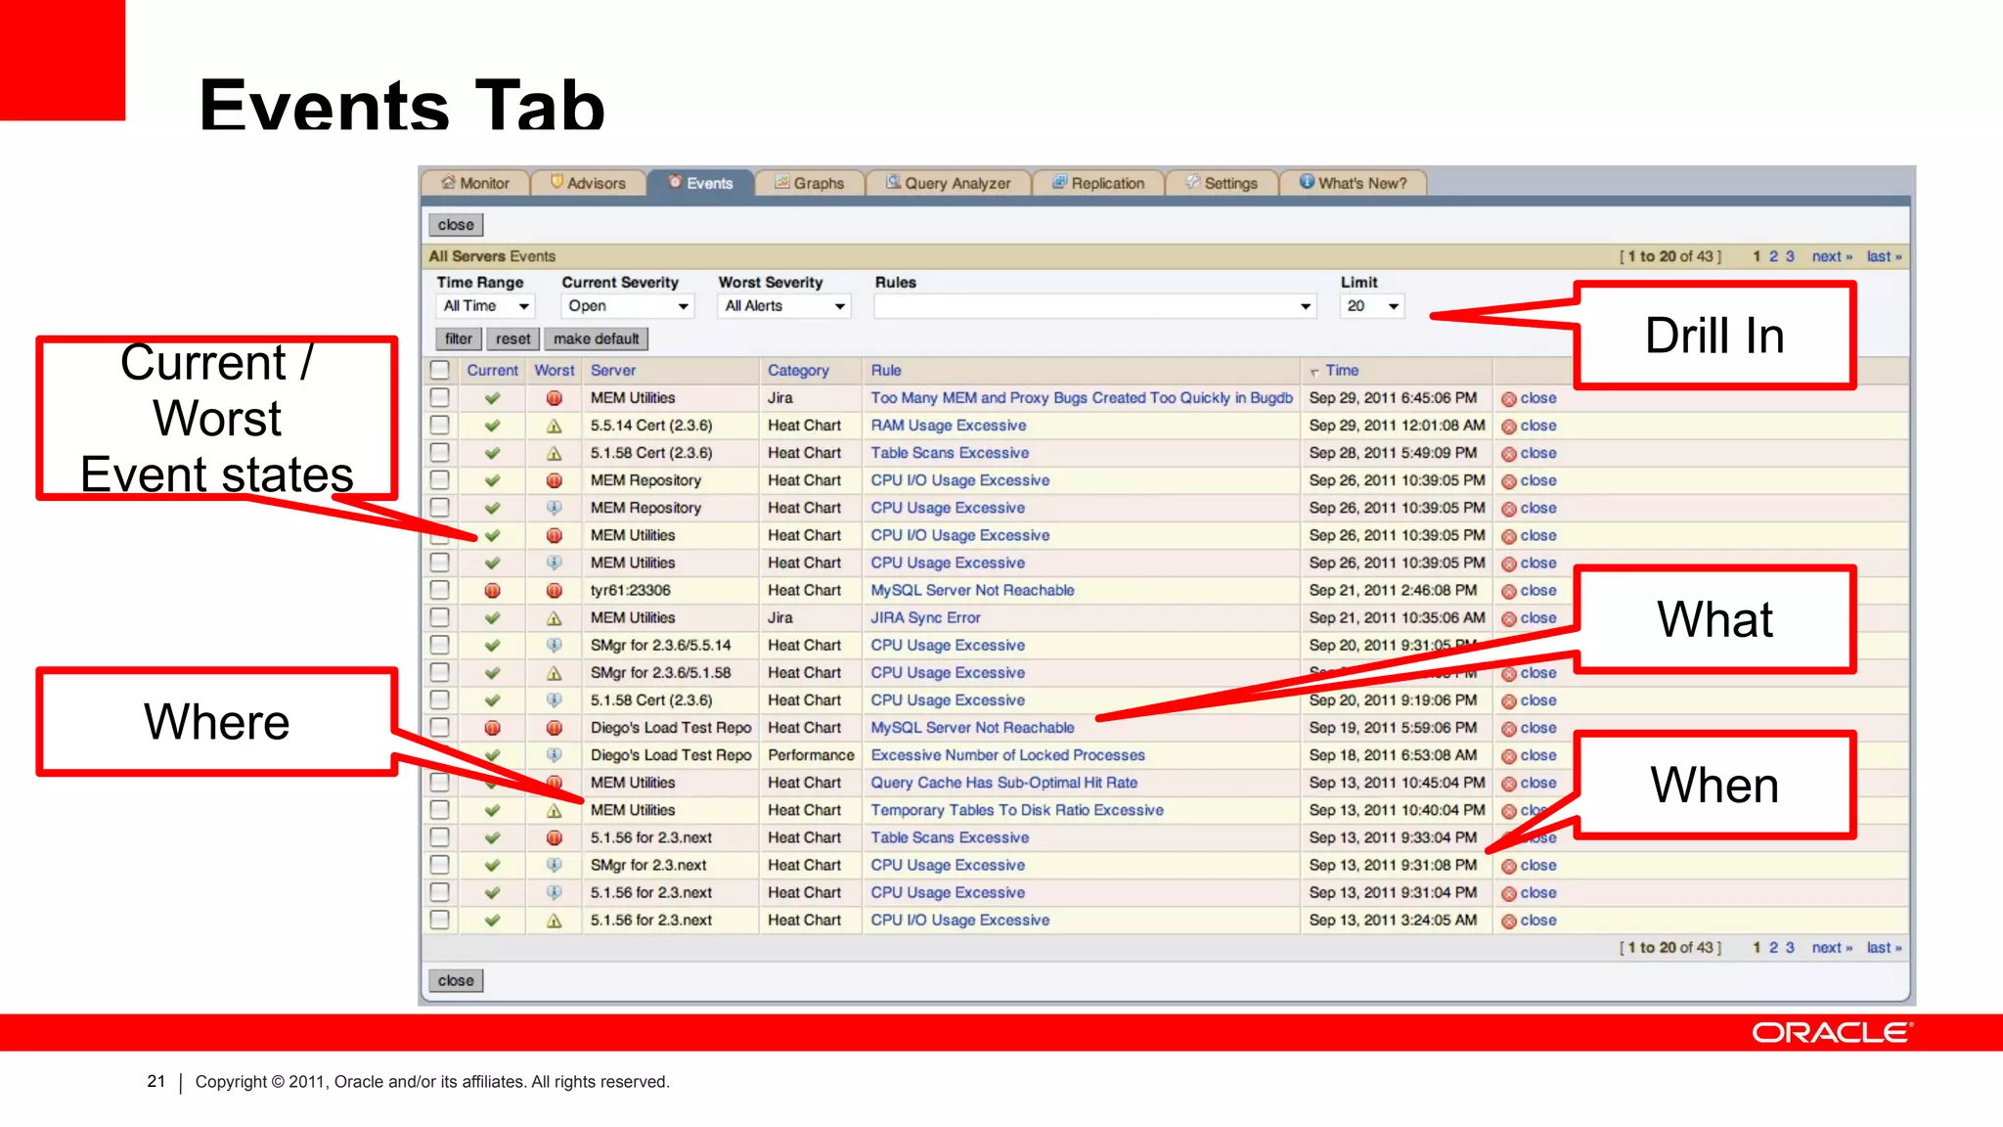Open the What's New? tab
The image size is (2003, 1127).
coord(1354,183)
